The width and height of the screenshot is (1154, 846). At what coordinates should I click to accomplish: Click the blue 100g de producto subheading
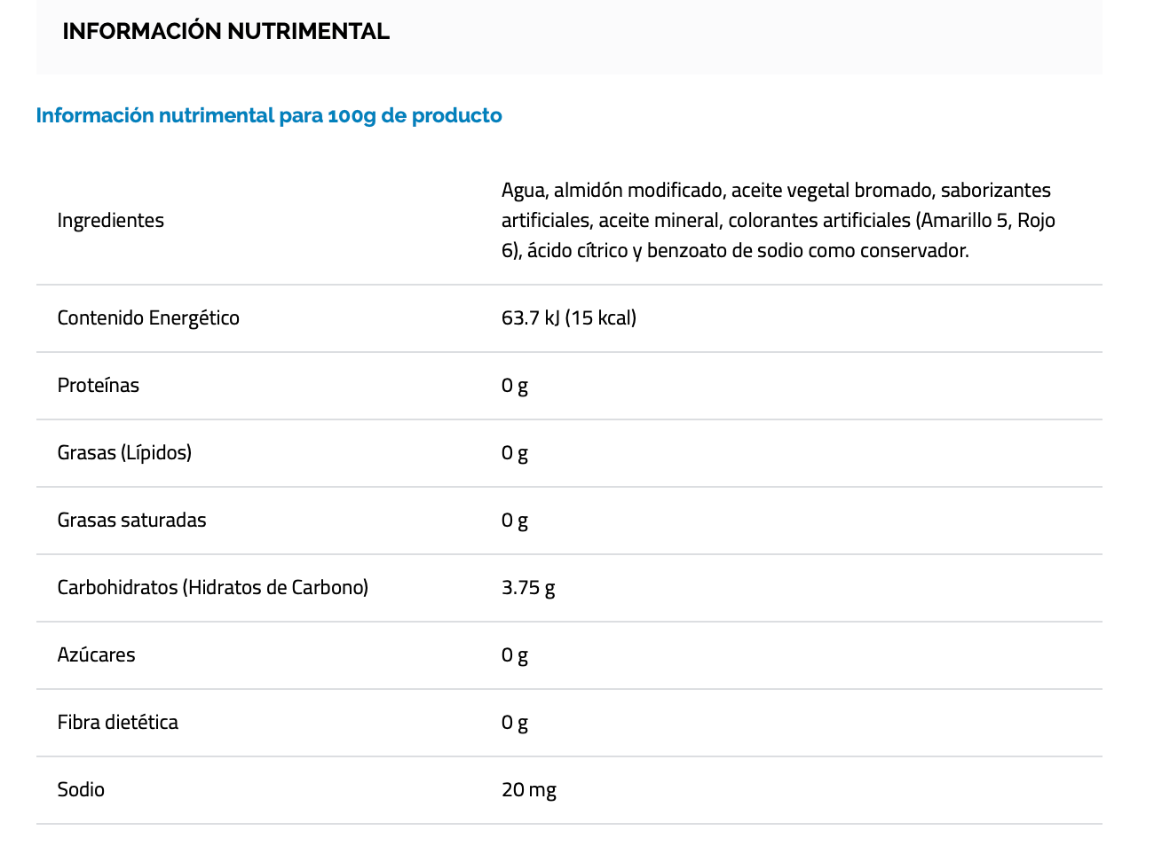(x=269, y=115)
